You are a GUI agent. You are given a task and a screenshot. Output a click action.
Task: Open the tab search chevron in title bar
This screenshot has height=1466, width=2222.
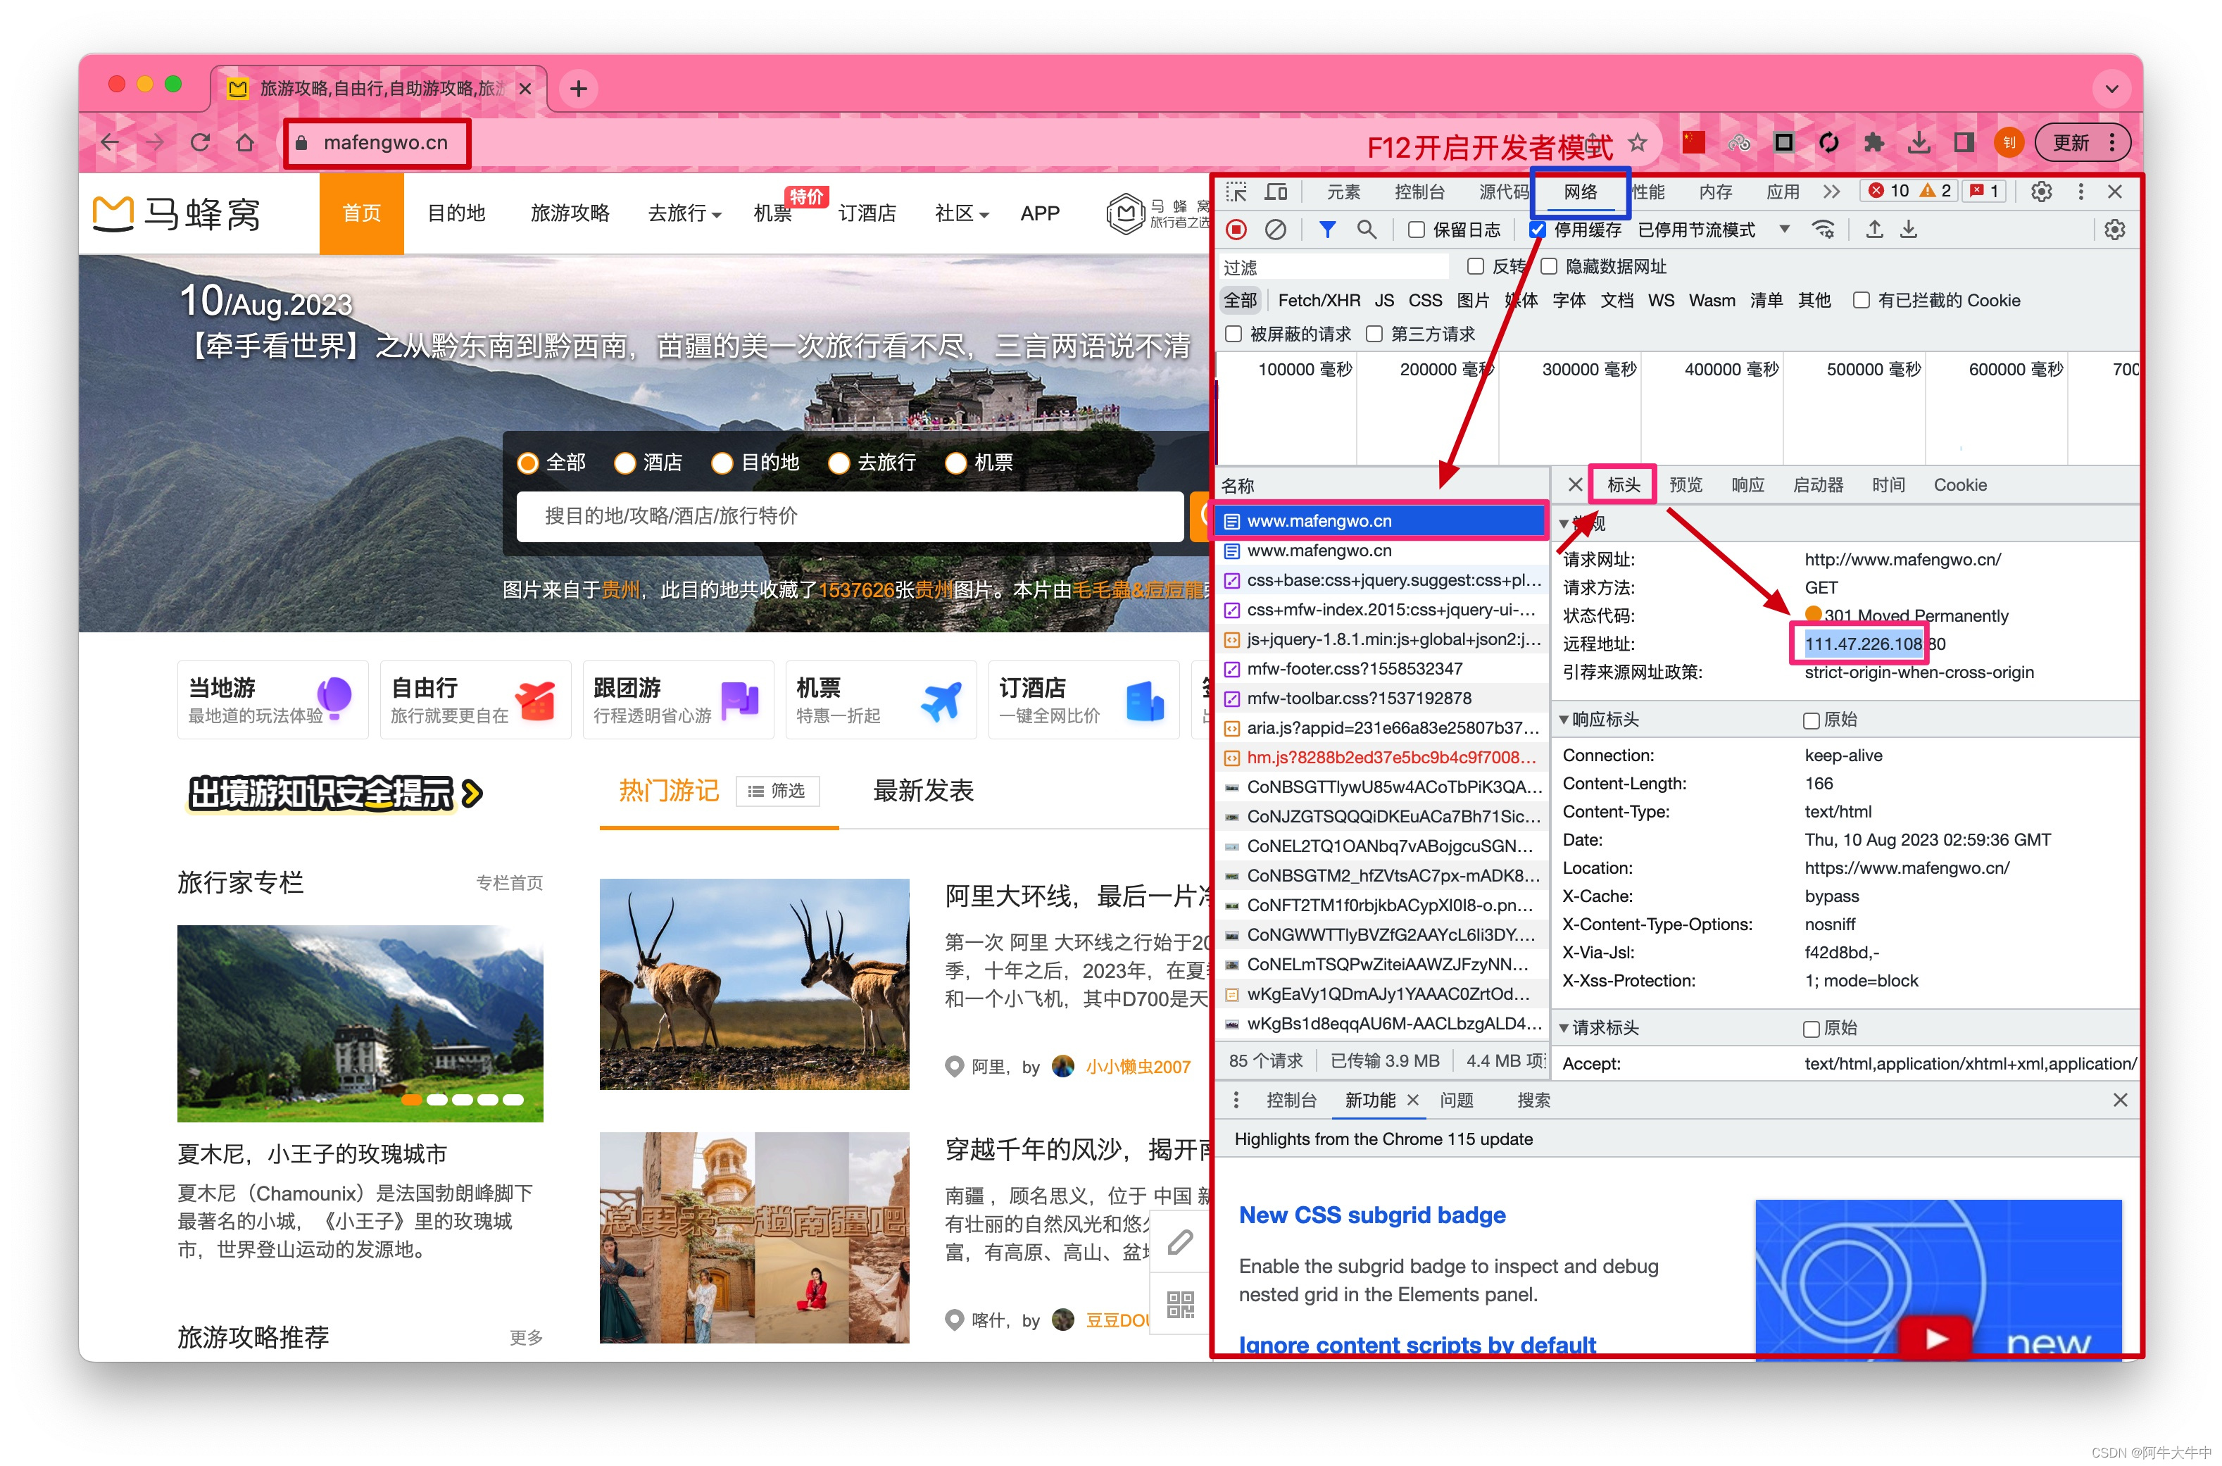pos(2111,89)
